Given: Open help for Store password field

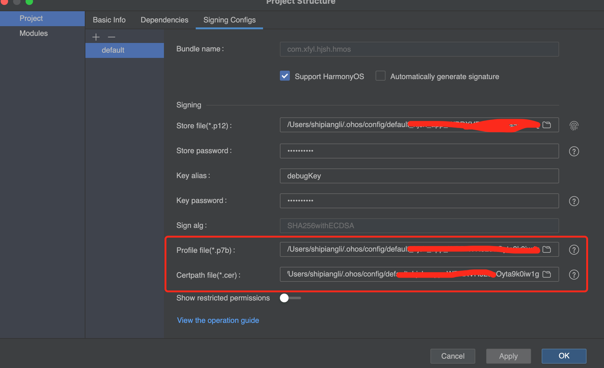Looking at the screenshot, I should pos(574,151).
